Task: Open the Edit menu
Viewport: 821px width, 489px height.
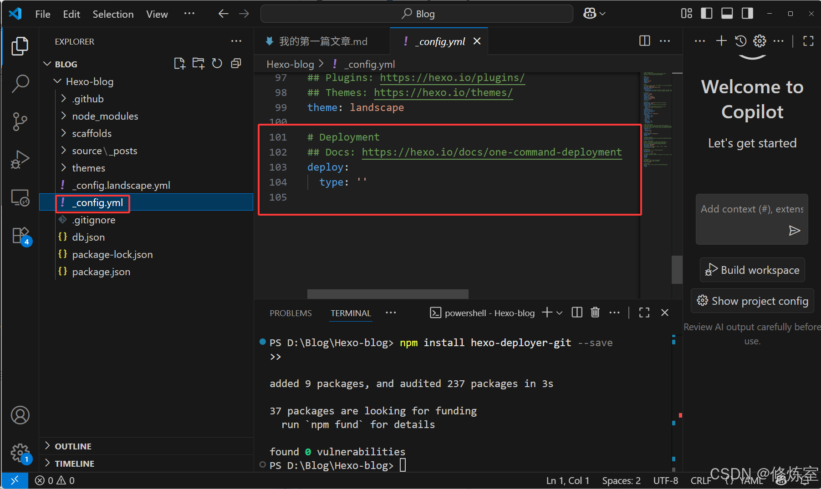Action: [x=71, y=14]
